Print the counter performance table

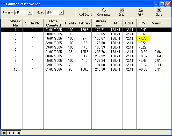coord(140,12)
